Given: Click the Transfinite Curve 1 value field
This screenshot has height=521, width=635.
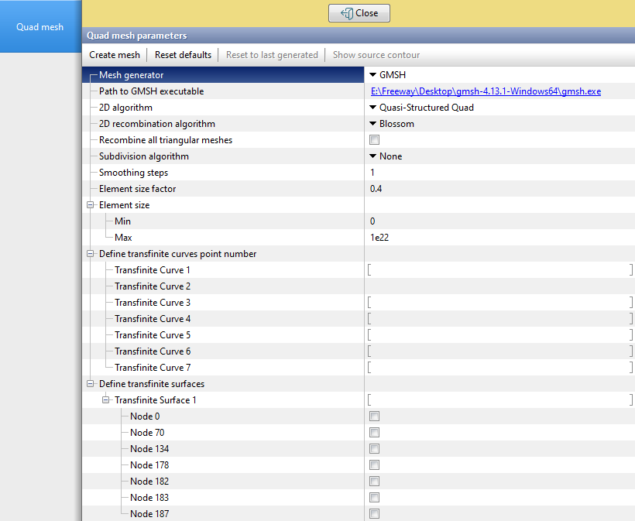Looking at the screenshot, I should coord(499,270).
